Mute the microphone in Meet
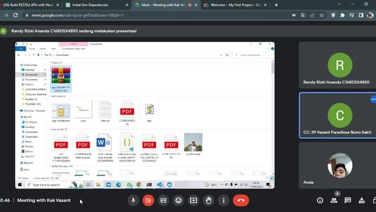Viewport: 376px width, 212px height. pos(133,200)
